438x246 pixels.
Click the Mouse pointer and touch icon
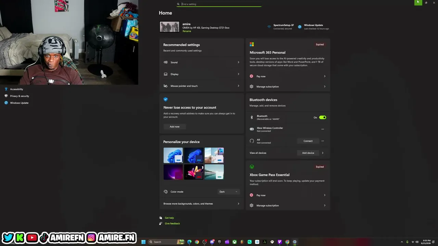tap(166, 86)
